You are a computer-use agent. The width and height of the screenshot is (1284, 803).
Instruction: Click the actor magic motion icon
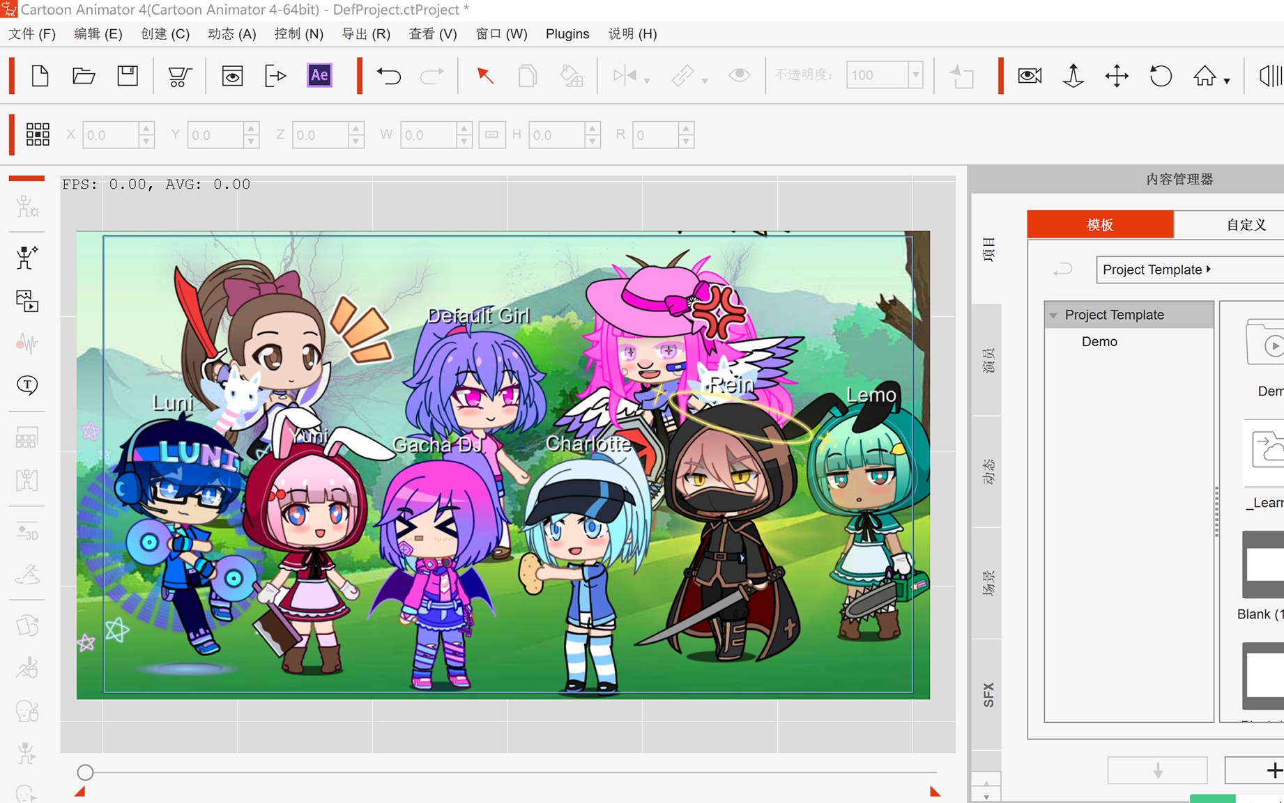coord(27,257)
